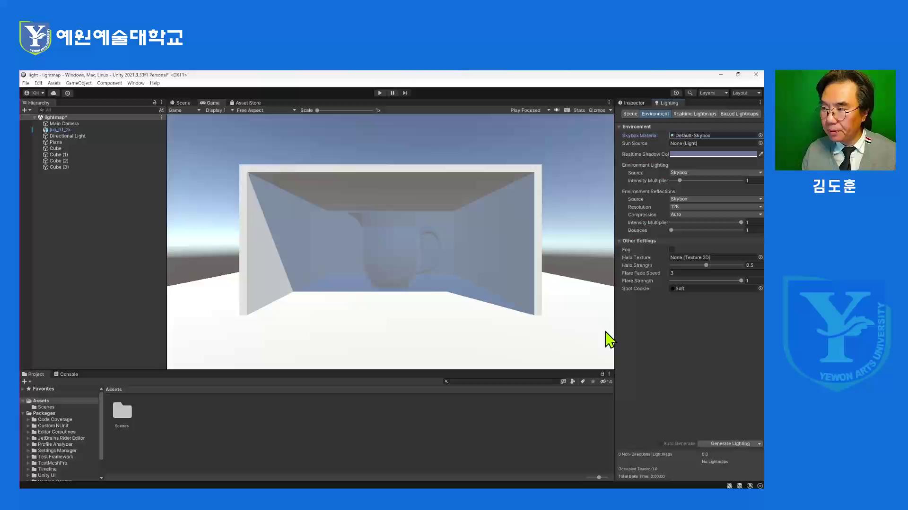Click the Realtime Shadow Color swatch
This screenshot has height=510, width=908.
(713, 154)
